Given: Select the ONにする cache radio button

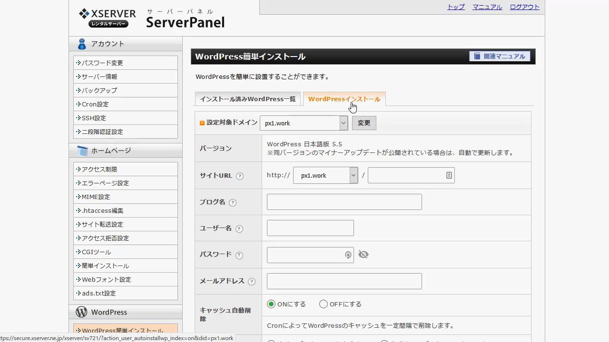Looking at the screenshot, I should 271,304.
